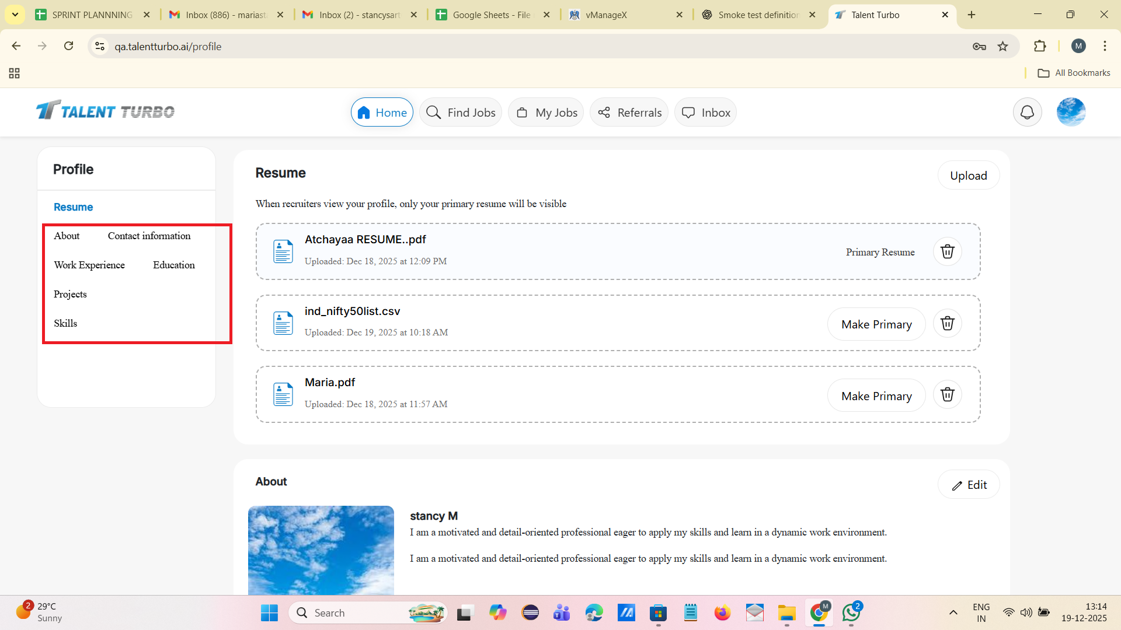Open the tab search dropdown arrow
The height and width of the screenshot is (630, 1121).
tap(15, 15)
